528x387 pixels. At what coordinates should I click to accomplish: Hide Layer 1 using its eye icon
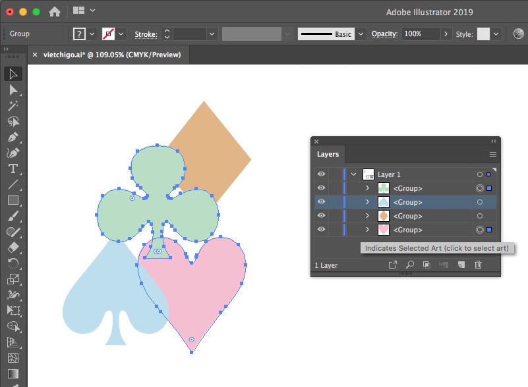click(322, 174)
